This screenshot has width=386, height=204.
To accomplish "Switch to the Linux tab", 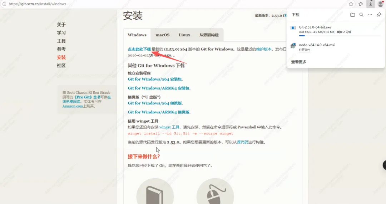I will coord(184,35).
